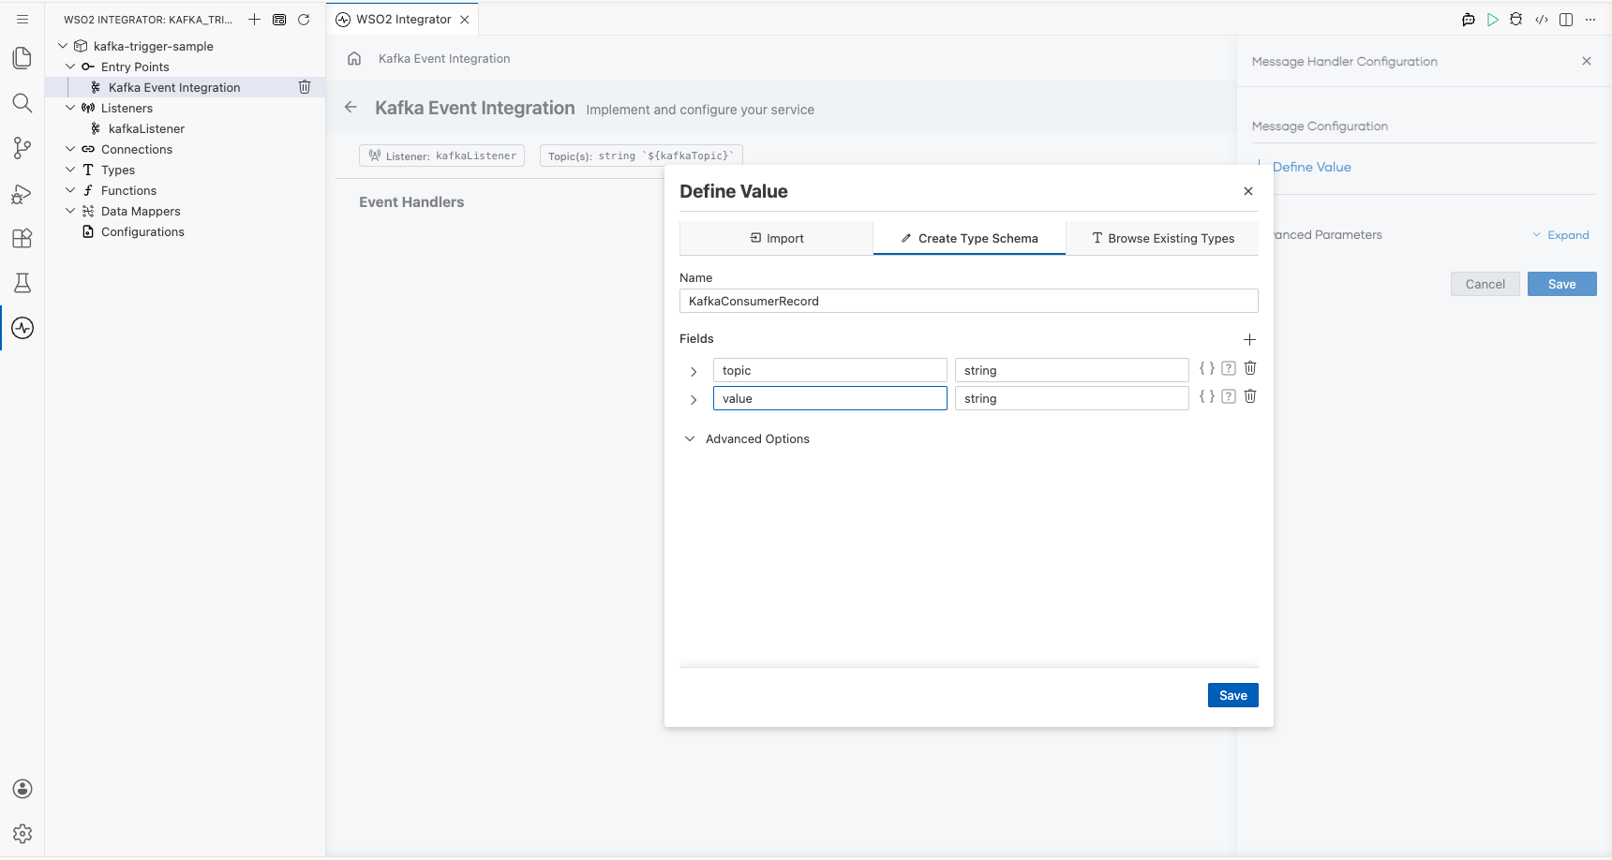Open Run and Debug icon in activity bar
The width and height of the screenshot is (1612, 860).
(22, 193)
